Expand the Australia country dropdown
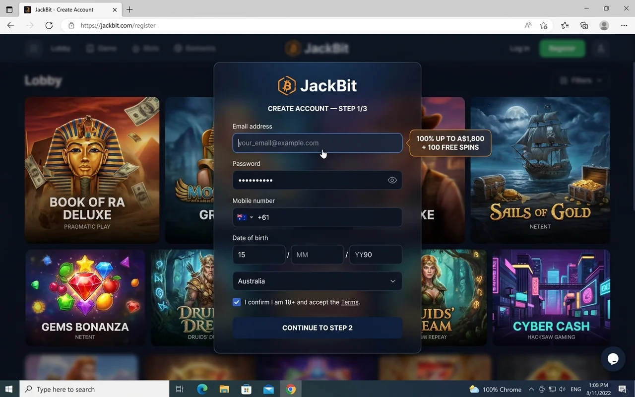Screen dimensions: 635x397 tap(317, 281)
